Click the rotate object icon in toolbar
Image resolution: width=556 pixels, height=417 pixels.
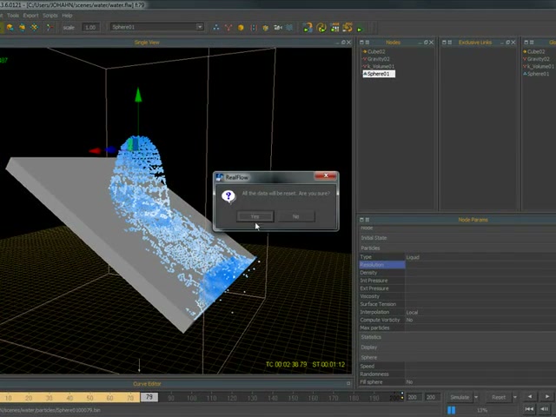pos(22,27)
